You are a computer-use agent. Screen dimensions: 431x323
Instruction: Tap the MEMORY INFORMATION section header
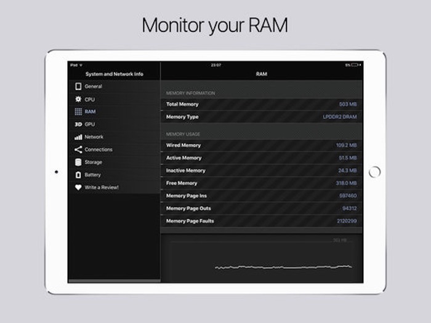coord(190,93)
